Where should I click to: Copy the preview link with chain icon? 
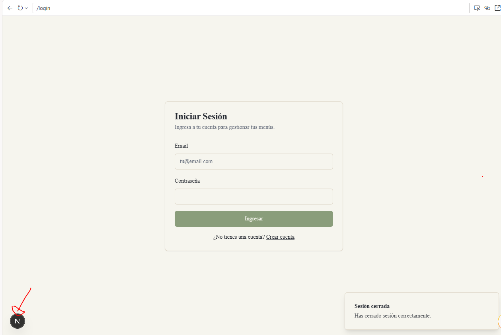pyautogui.click(x=487, y=8)
